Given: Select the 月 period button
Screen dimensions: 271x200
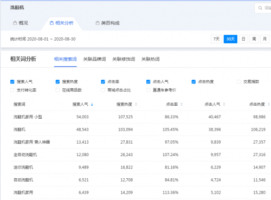Looking at the screenshot, I should click(x=264, y=39).
